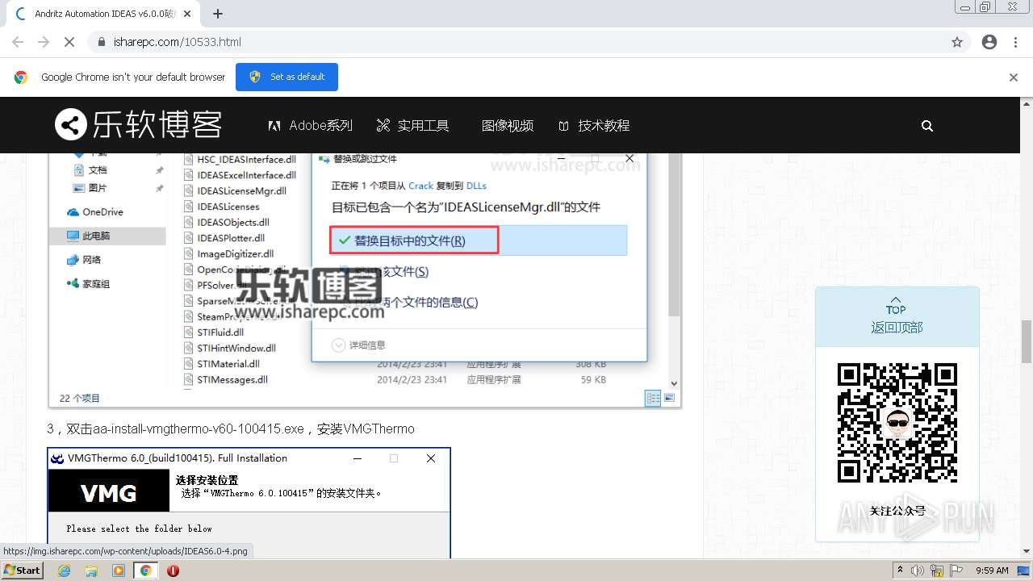Image resolution: width=1033 pixels, height=581 pixels.
Task: Open media player taskbar icon
Action: point(119,571)
